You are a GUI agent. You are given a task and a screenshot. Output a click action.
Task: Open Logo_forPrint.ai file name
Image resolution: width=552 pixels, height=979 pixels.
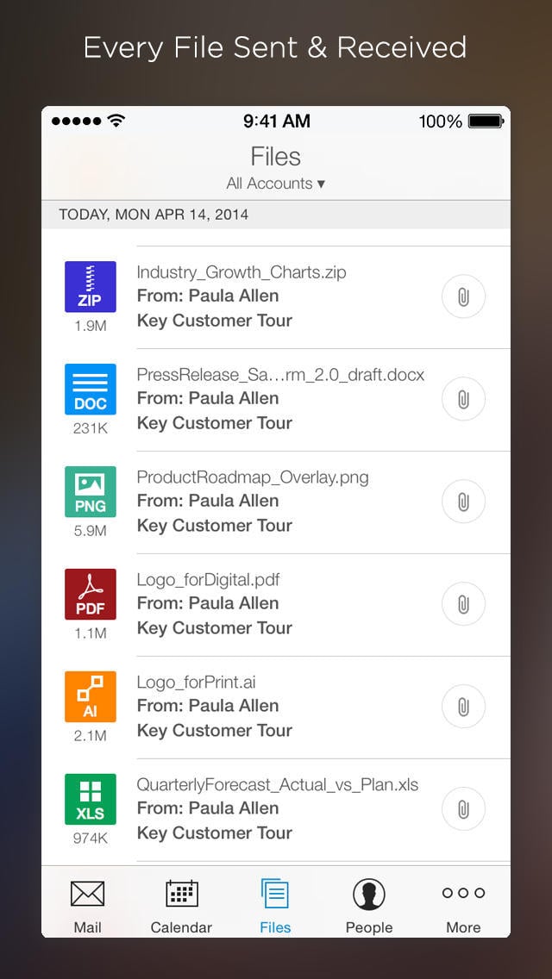click(196, 683)
